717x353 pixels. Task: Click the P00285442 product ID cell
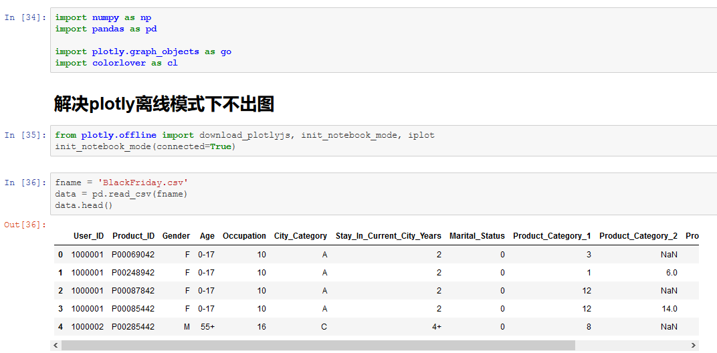[133, 327]
